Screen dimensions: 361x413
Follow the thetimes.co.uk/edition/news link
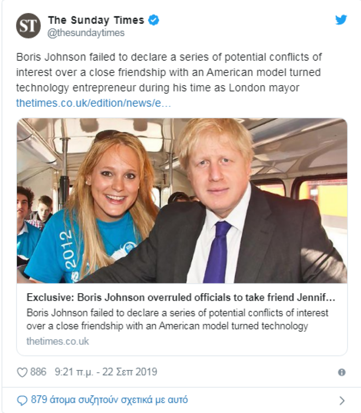(93, 103)
